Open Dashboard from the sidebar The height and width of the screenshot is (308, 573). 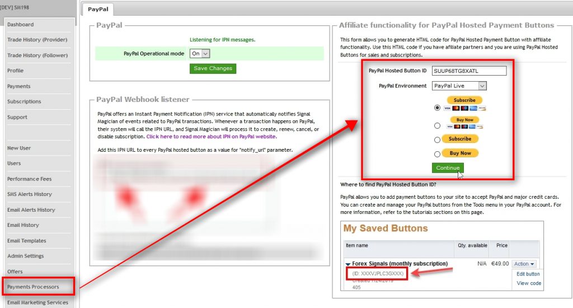(x=21, y=25)
